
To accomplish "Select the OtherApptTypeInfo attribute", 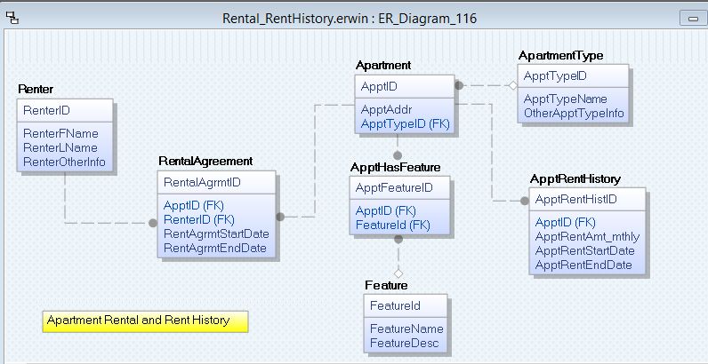I will [574, 114].
